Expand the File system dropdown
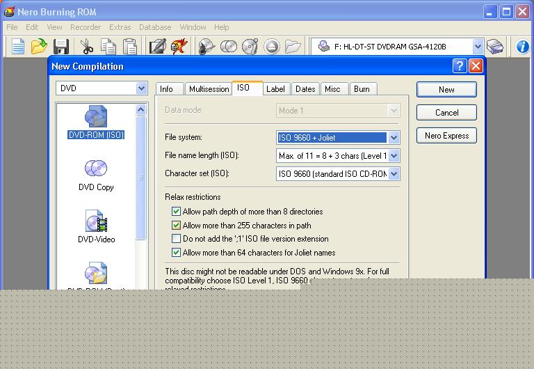 click(394, 138)
